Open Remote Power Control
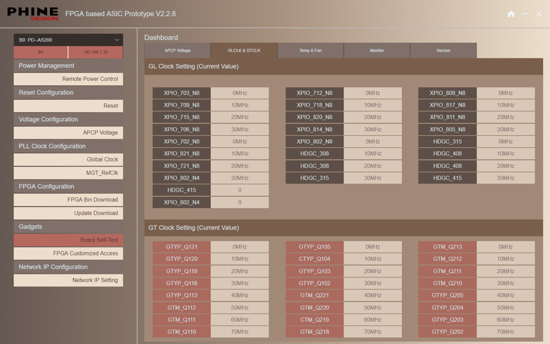 (68, 79)
